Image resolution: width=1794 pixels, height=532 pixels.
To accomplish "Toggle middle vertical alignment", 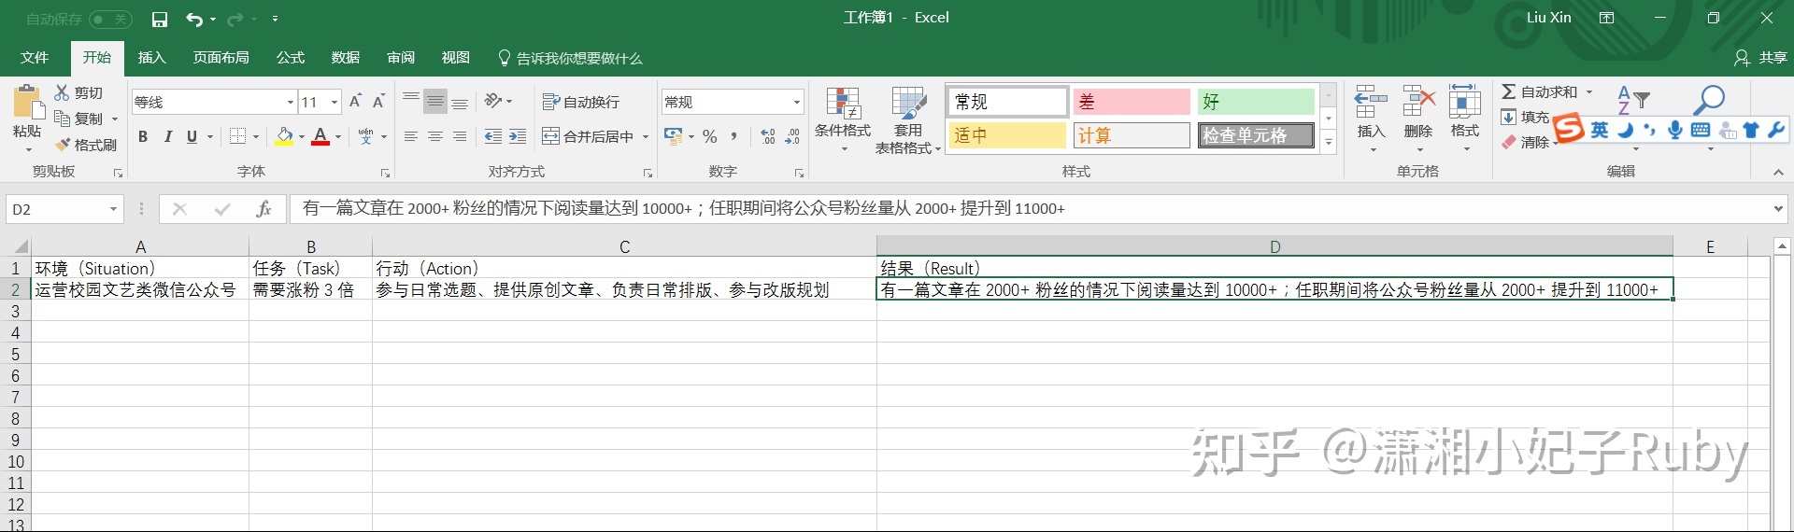I will [435, 102].
